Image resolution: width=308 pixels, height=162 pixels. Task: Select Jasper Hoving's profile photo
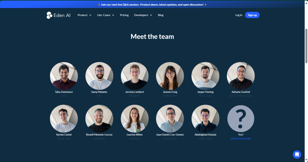205,76
